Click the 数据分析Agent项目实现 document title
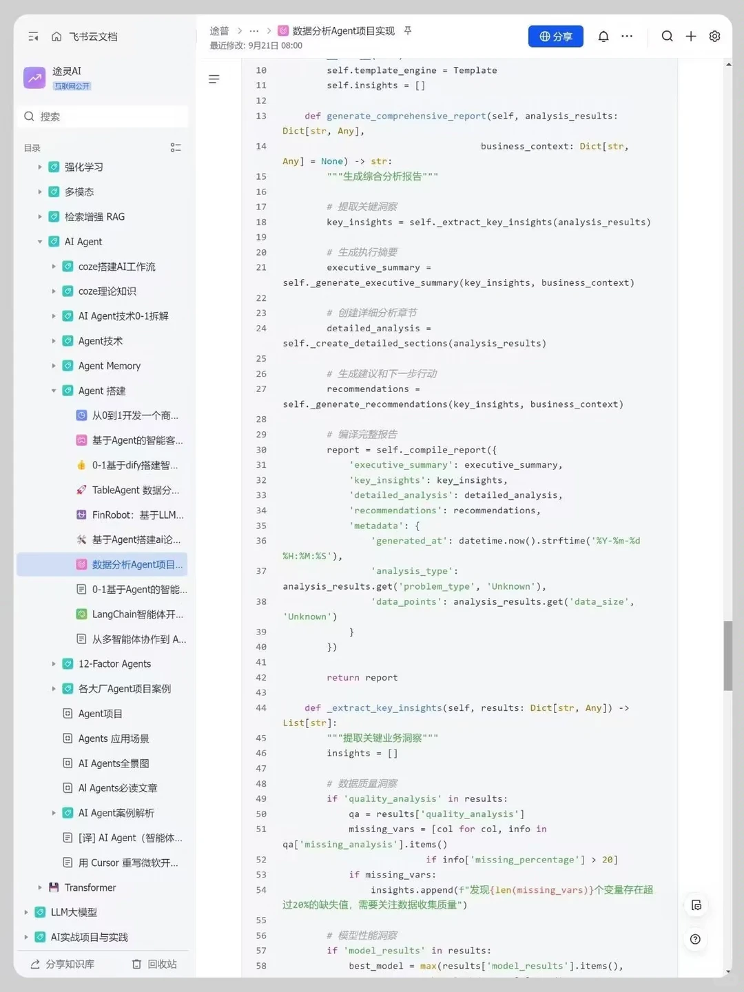 (x=344, y=31)
